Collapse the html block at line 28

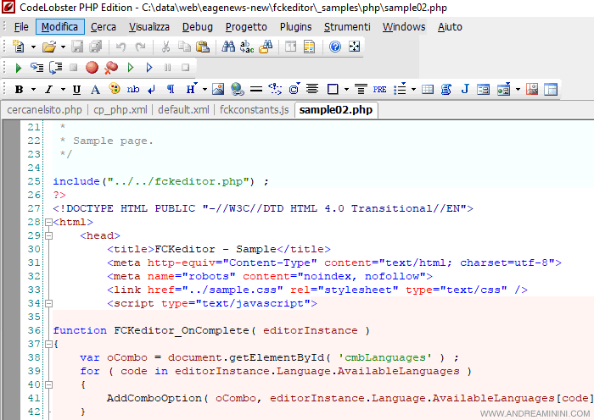(48, 223)
